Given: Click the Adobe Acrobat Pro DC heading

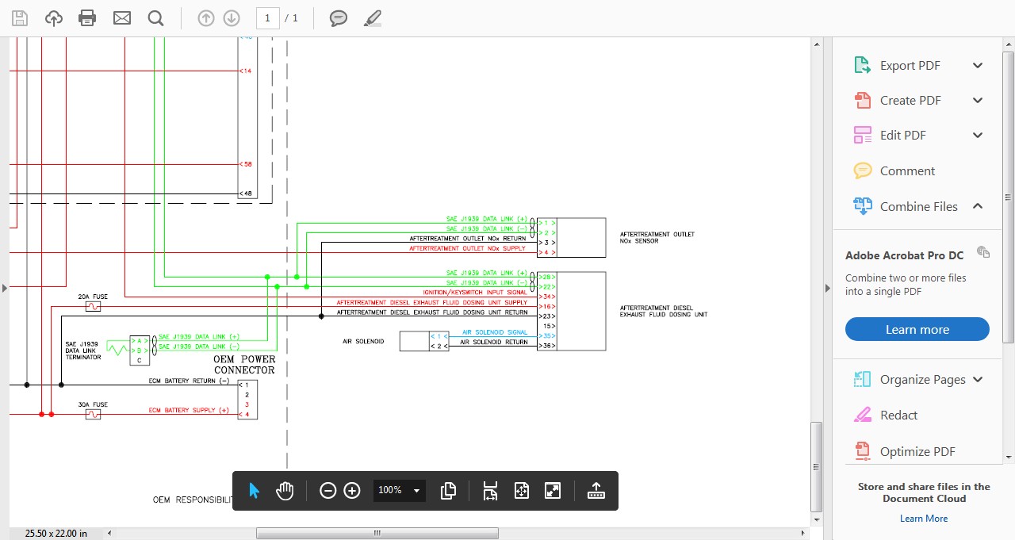Looking at the screenshot, I should coord(905,255).
